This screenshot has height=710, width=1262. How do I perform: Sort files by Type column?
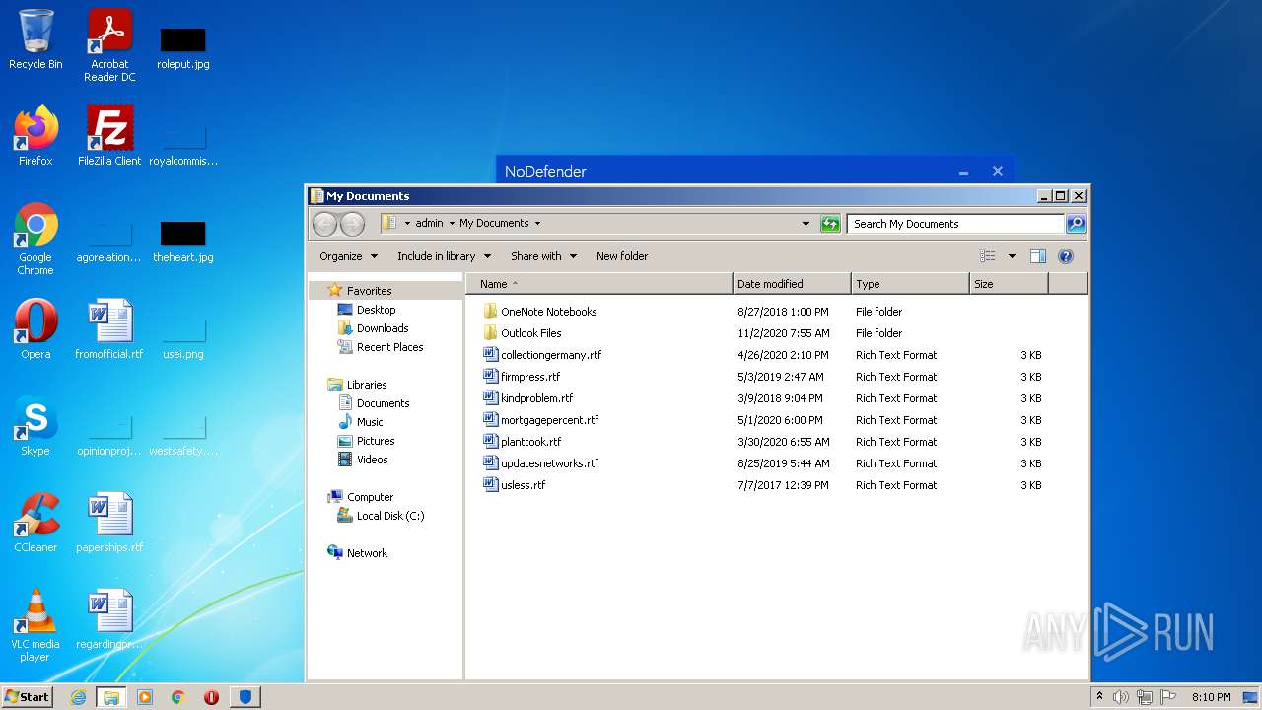[910, 284]
